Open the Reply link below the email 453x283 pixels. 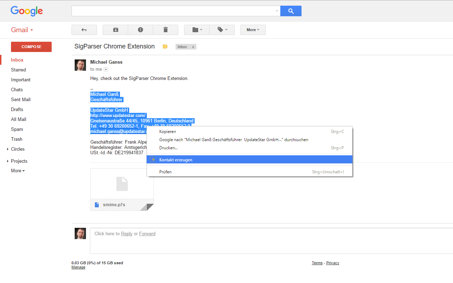(126, 233)
